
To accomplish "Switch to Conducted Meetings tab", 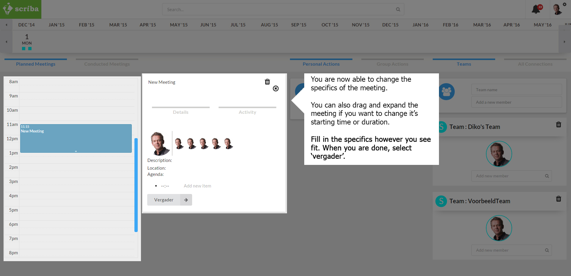I will click(x=107, y=64).
